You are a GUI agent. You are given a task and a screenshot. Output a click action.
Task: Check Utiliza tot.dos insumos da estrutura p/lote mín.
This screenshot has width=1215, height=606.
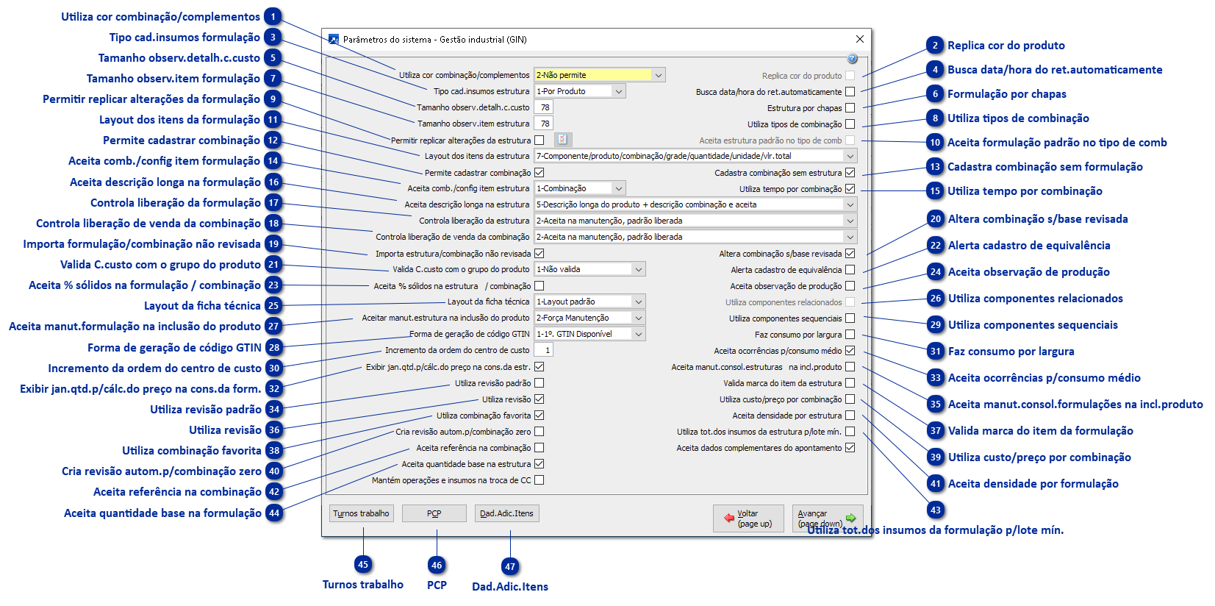coord(850,432)
